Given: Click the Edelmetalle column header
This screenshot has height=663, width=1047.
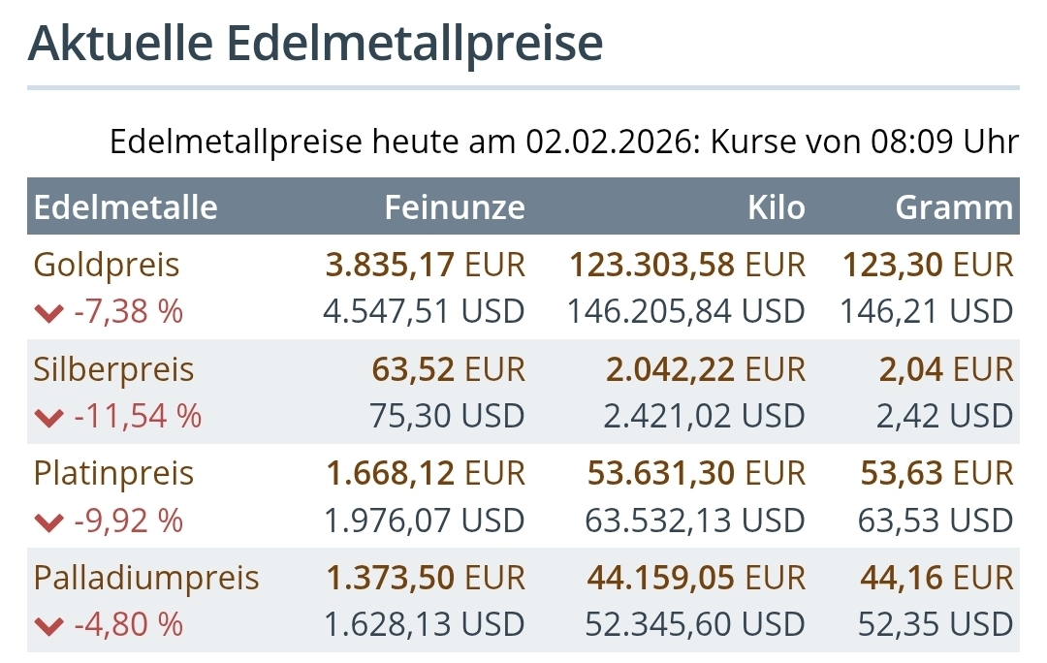Looking at the screenshot, I should pyautogui.click(x=126, y=207).
